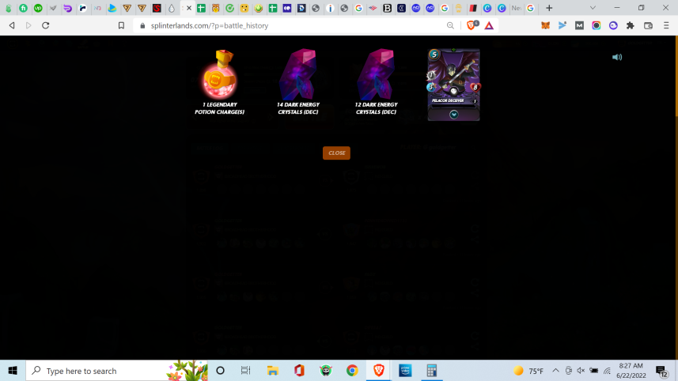Select the 14 Dark Energy Crystals reward
The width and height of the screenshot is (678, 381).
click(298, 82)
